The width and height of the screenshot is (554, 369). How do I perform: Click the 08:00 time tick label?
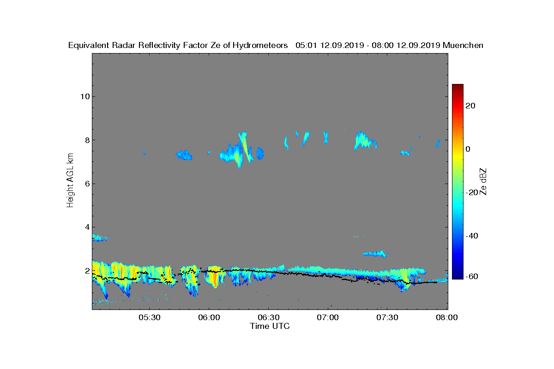[x=447, y=318]
